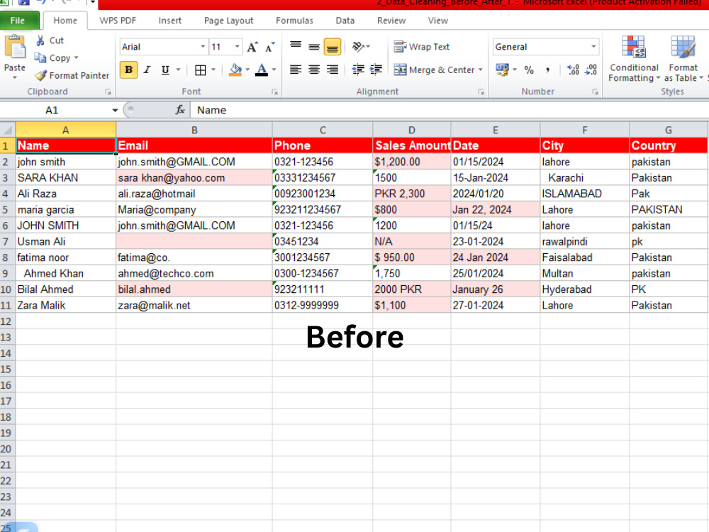Apply cell borders icon
The image size is (709, 532).
(201, 70)
